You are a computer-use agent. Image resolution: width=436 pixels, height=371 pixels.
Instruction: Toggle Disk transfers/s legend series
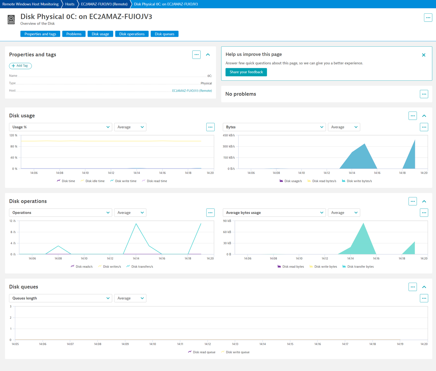(140, 267)
